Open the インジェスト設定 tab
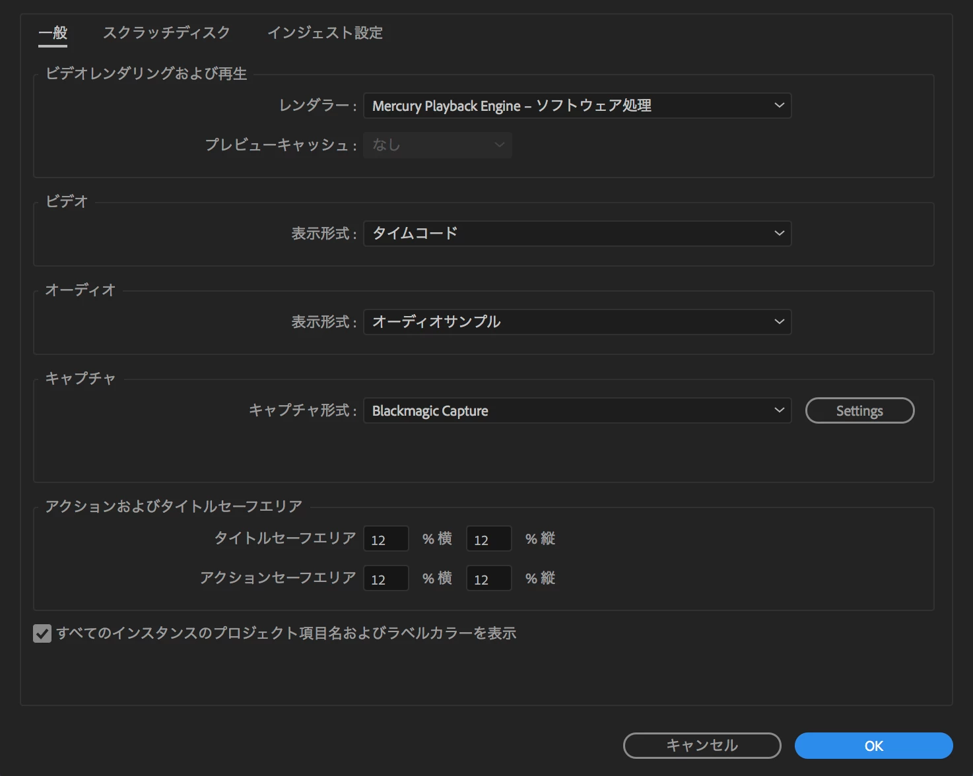 pyautogui.click(x=325, y=33)
